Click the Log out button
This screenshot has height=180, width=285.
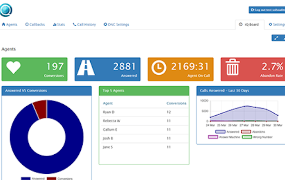tap(267, 10)
